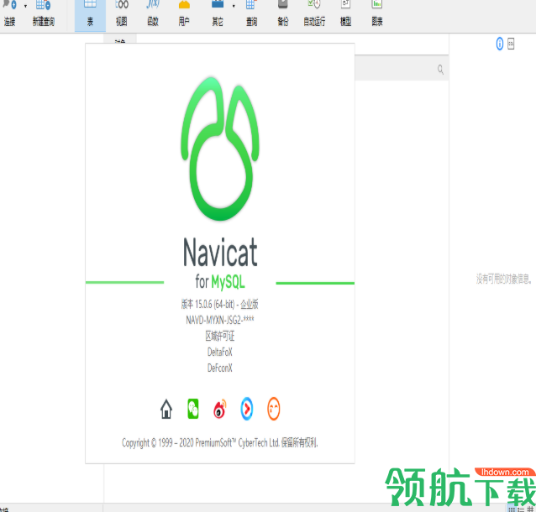This screenshot has width=536, height=512.
Task: Click the version 15.0.6 (64-bit) text
Action: (x=208, y=304)
